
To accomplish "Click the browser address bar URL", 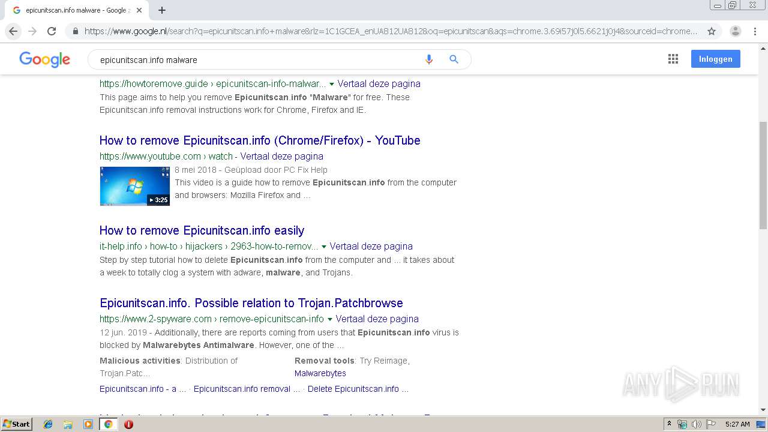I will (391, 31).
